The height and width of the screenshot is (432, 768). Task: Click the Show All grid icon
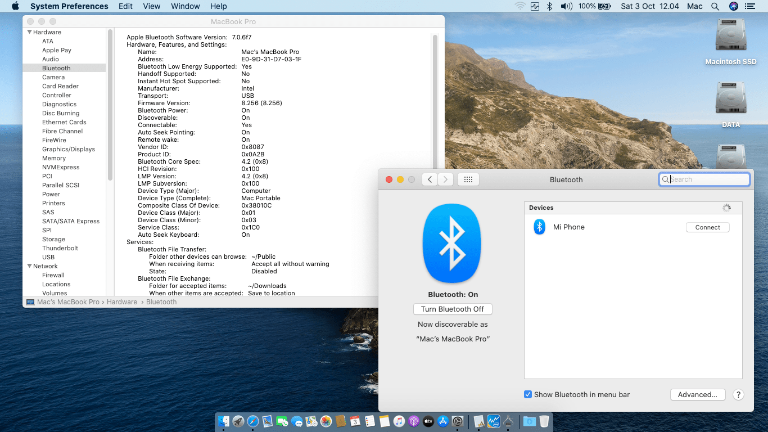point(468,179)
